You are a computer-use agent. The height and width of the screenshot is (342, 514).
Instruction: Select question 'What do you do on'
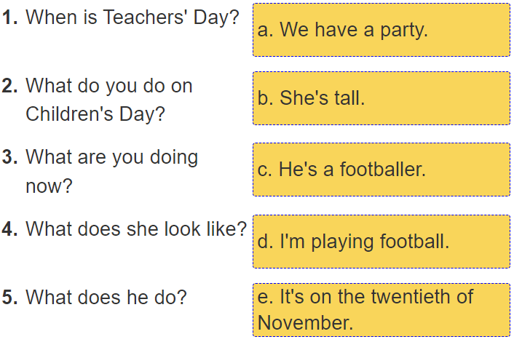108,86
